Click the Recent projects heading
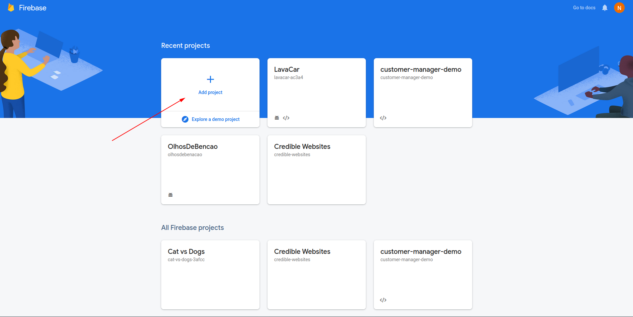Screen dimensions: 633x317 click(185, 46)
